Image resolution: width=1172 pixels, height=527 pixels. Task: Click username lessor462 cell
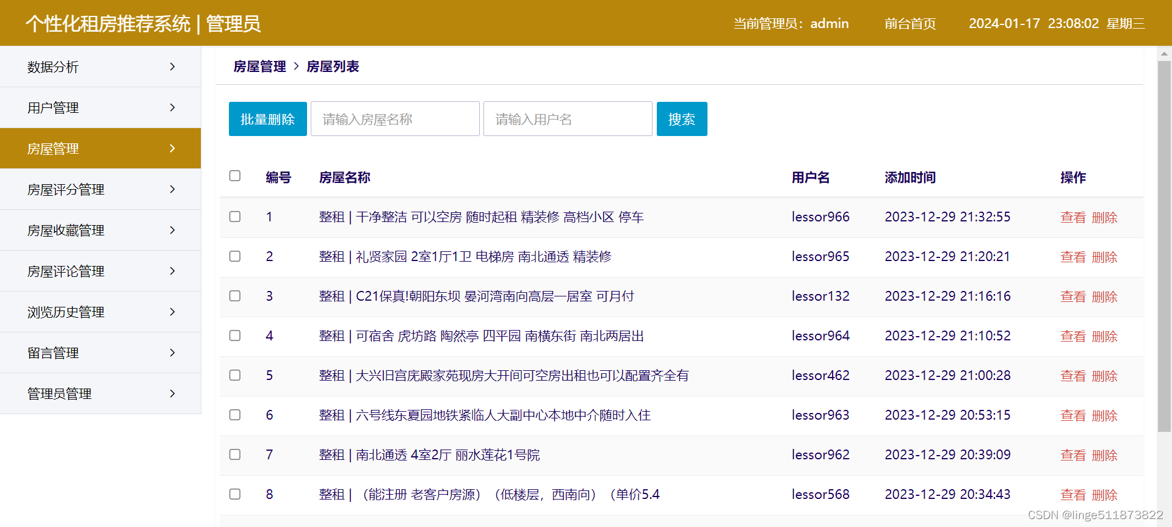820,376
